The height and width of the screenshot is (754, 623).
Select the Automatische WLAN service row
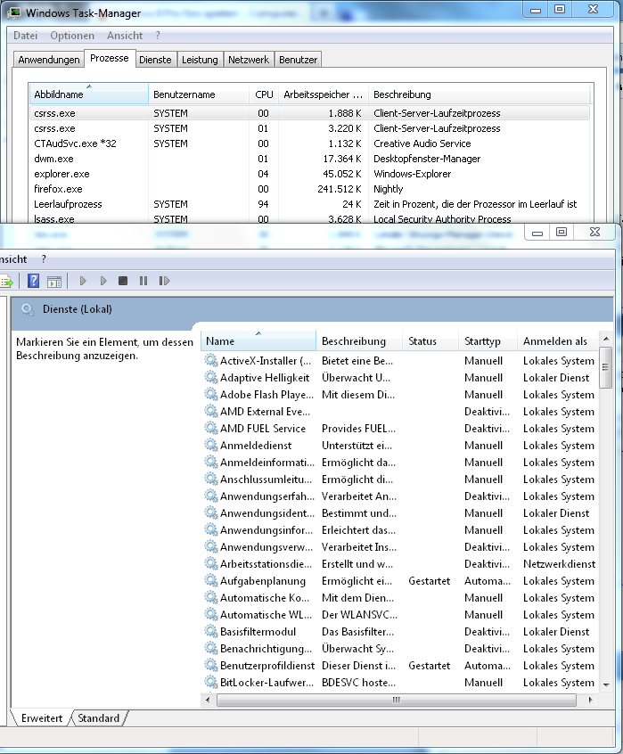point(400,615)
